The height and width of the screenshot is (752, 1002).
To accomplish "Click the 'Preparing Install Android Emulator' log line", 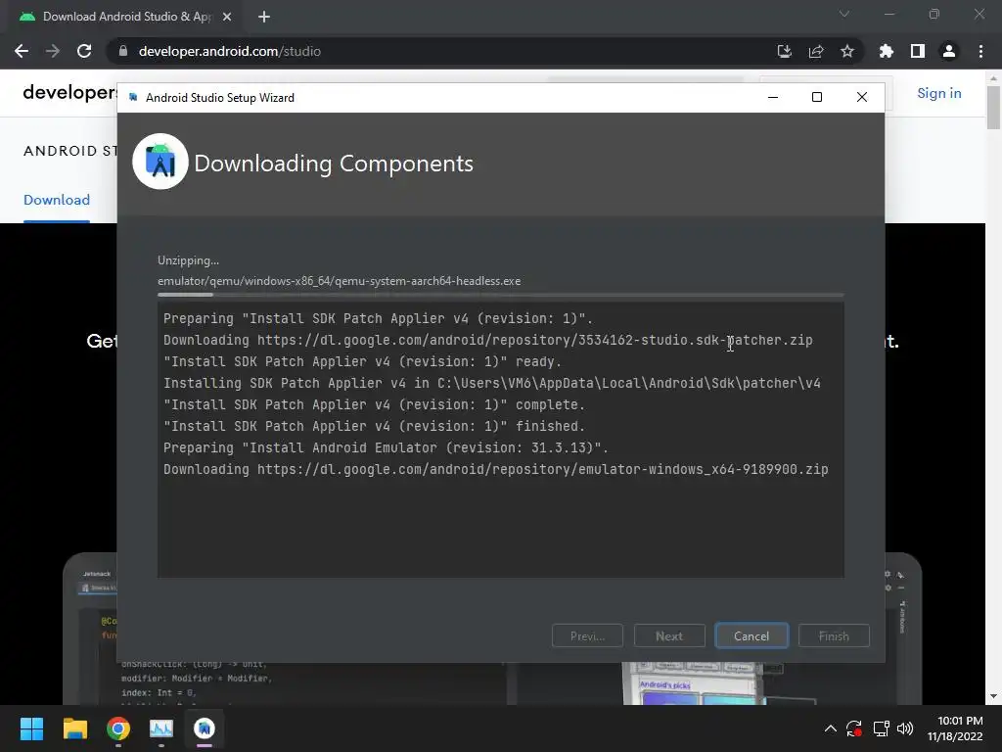I will tap(386, 447).
